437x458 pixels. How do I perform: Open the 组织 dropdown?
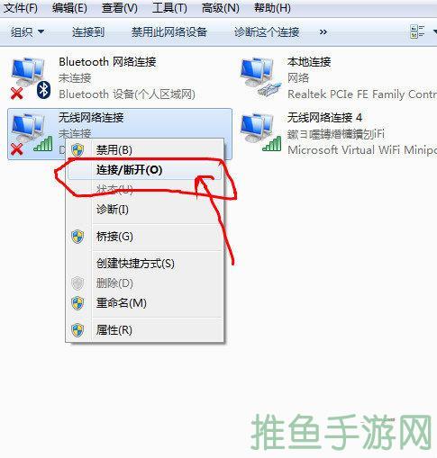(x=27, y=31)
